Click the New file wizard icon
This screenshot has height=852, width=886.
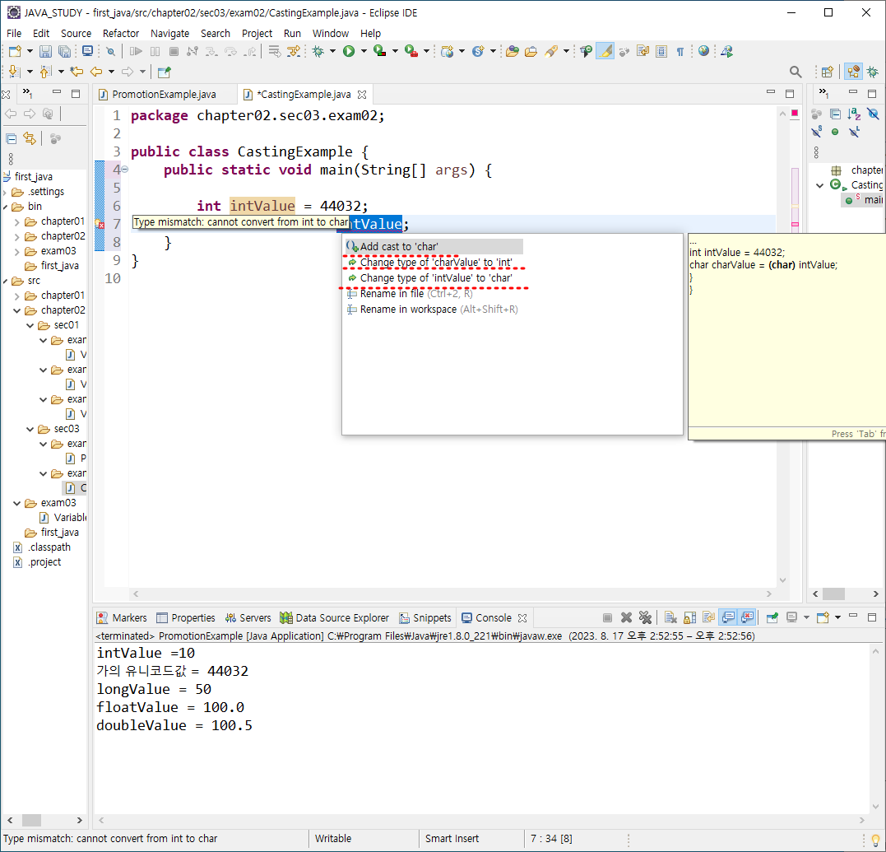point(16,51)
